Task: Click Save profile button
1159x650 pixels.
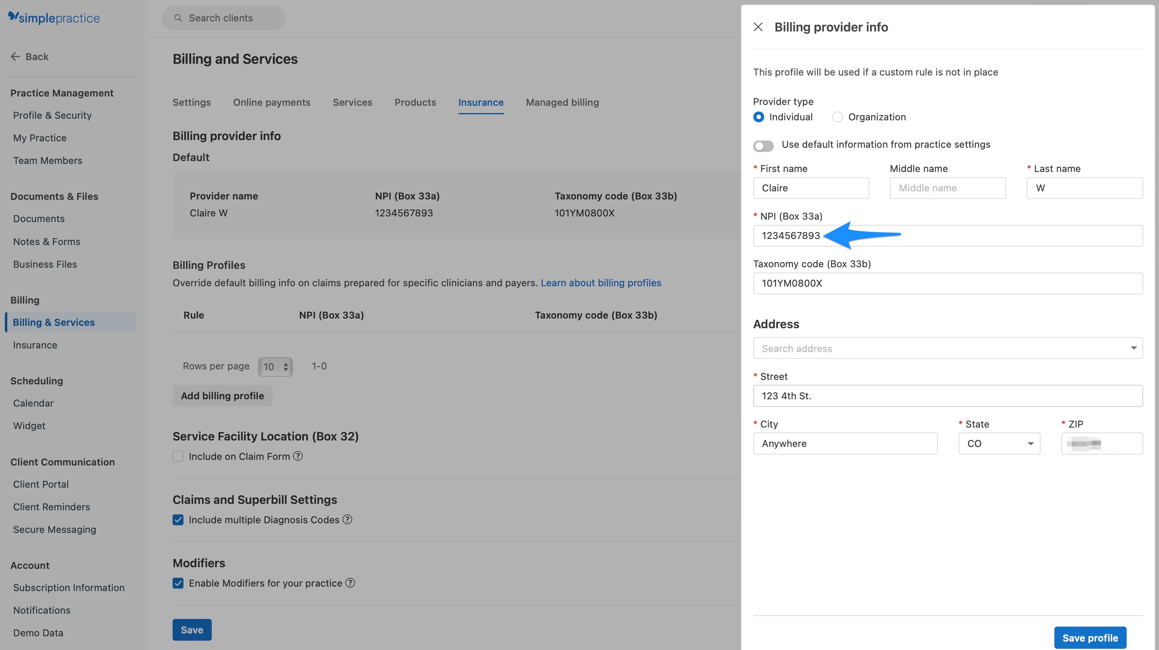Action: pyautogui.click(x=1090, y=637)
